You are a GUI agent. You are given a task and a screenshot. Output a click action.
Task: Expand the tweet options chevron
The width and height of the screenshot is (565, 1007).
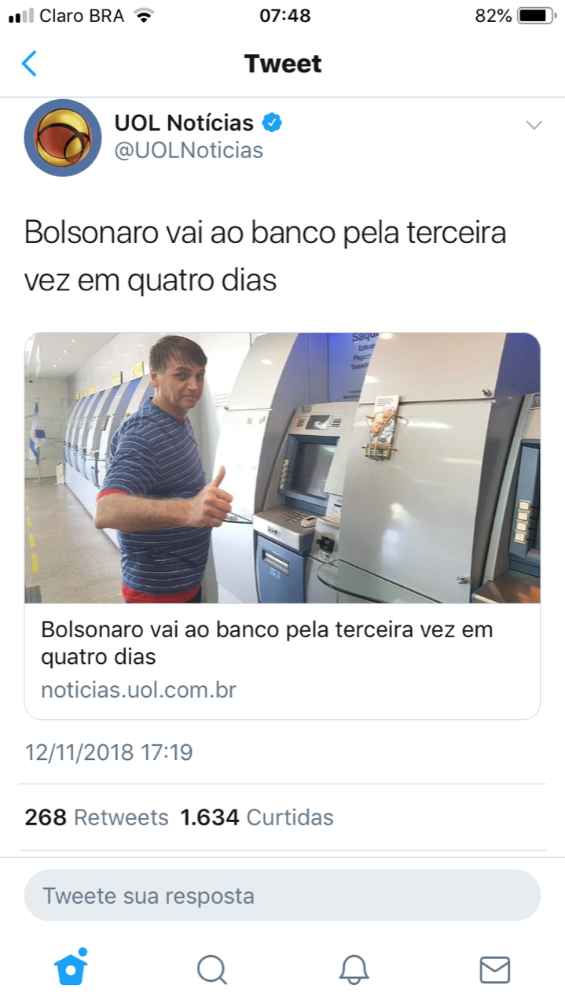pos(534,125)
